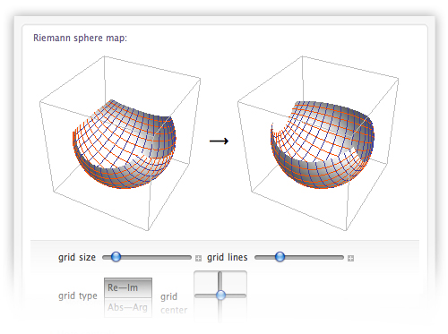This screenshot has height=334, width=448.
Task: Expand the grid size slider controls
Action: point(198,258)
